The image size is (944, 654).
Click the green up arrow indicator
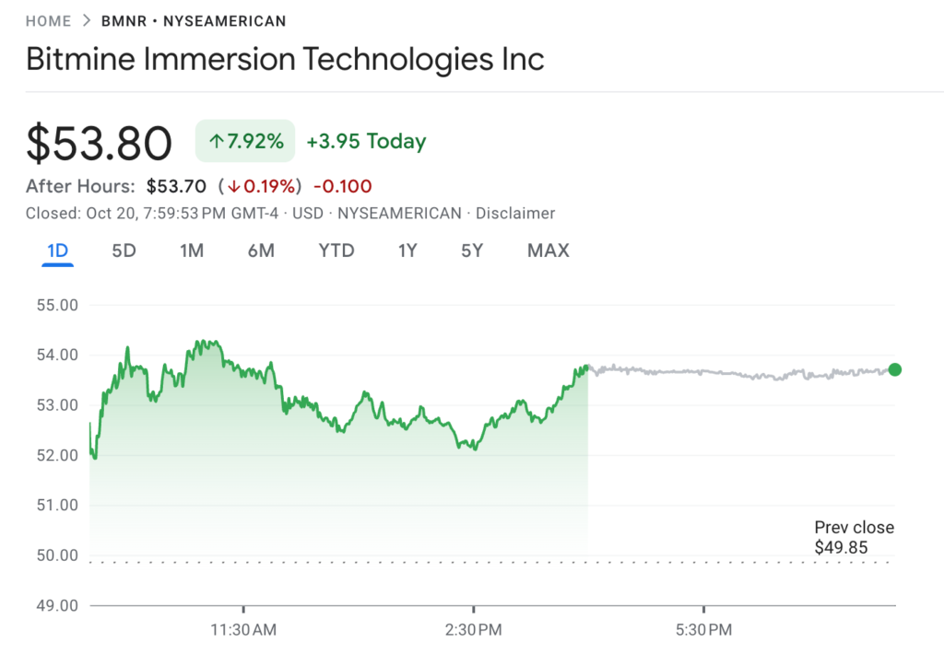coord(215,140)
